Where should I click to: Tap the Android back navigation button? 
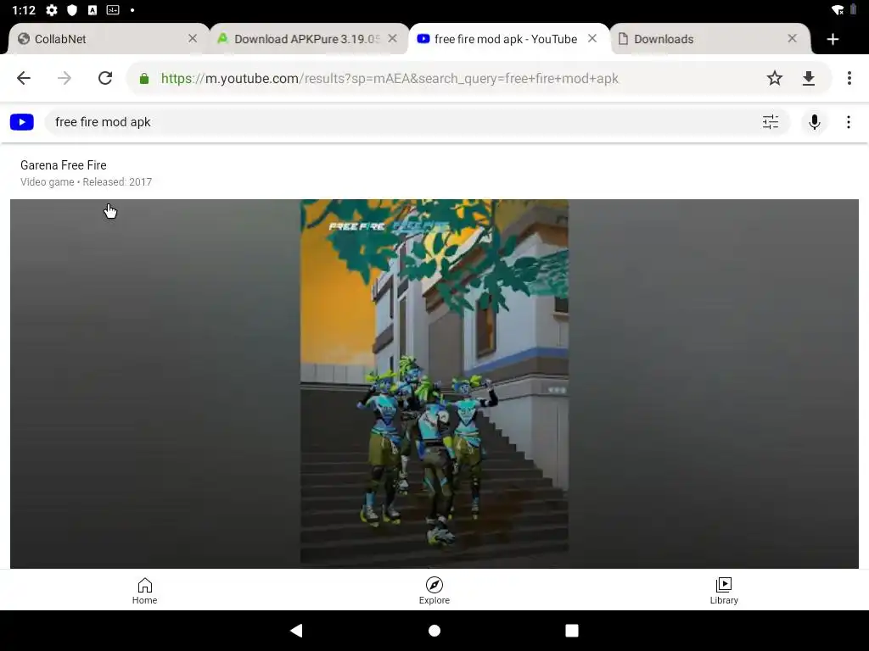tap(296, 630)
